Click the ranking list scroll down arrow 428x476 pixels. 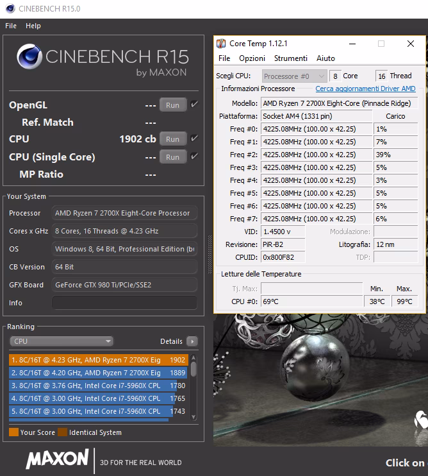[x=193, y=417]
